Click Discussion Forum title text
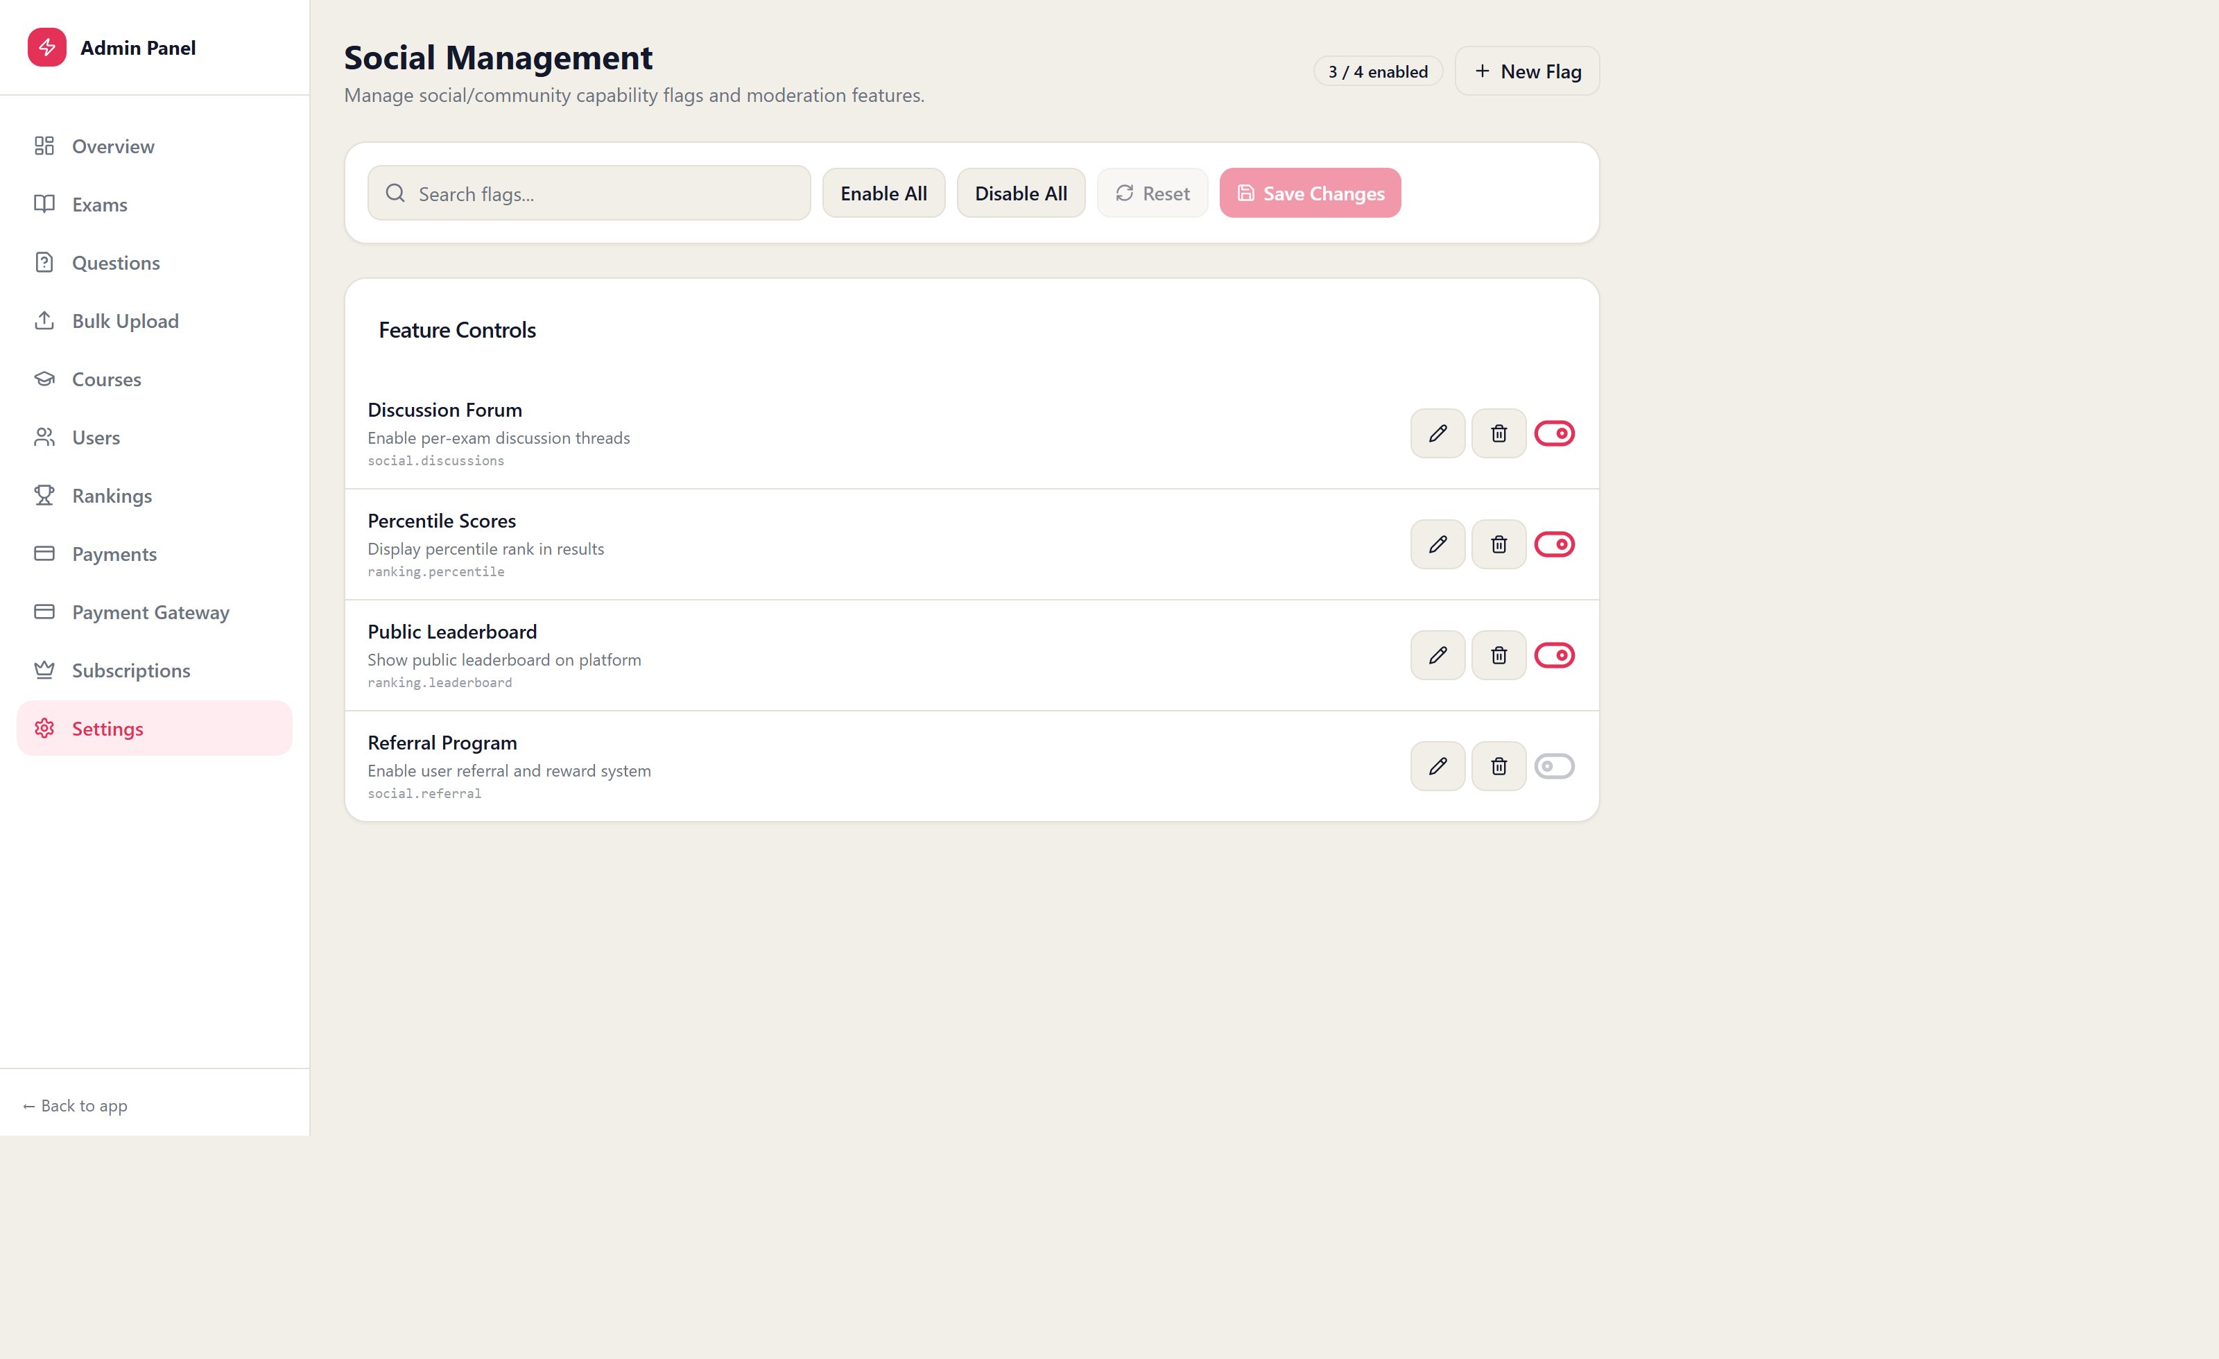The image size is (2219, 1359). (445, 410)
